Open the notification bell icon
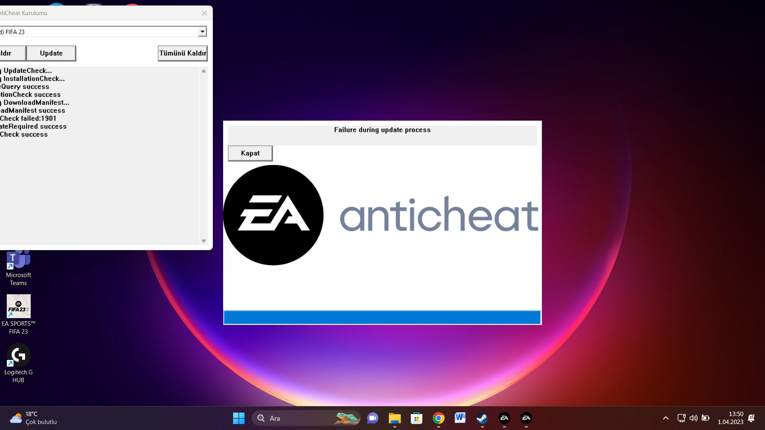The image size is (765, 430). coord(751,418)
